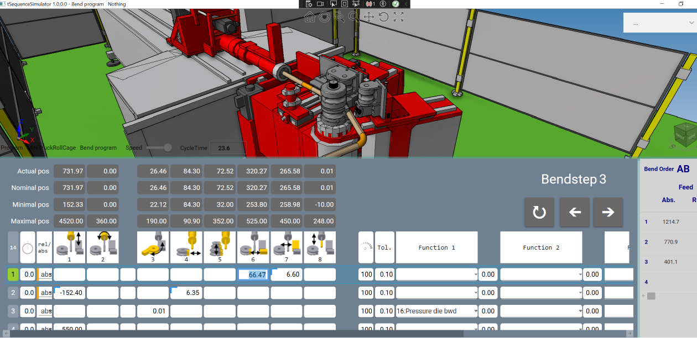Open '16:Pressure die bwd' dropdown in row 3

click(x=436, y=311)
